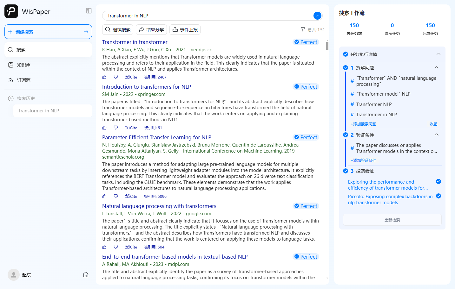The height and width of the screenshot is (289, 455).
Task: Click the 总任务数 150 counter
Action: 354,29
